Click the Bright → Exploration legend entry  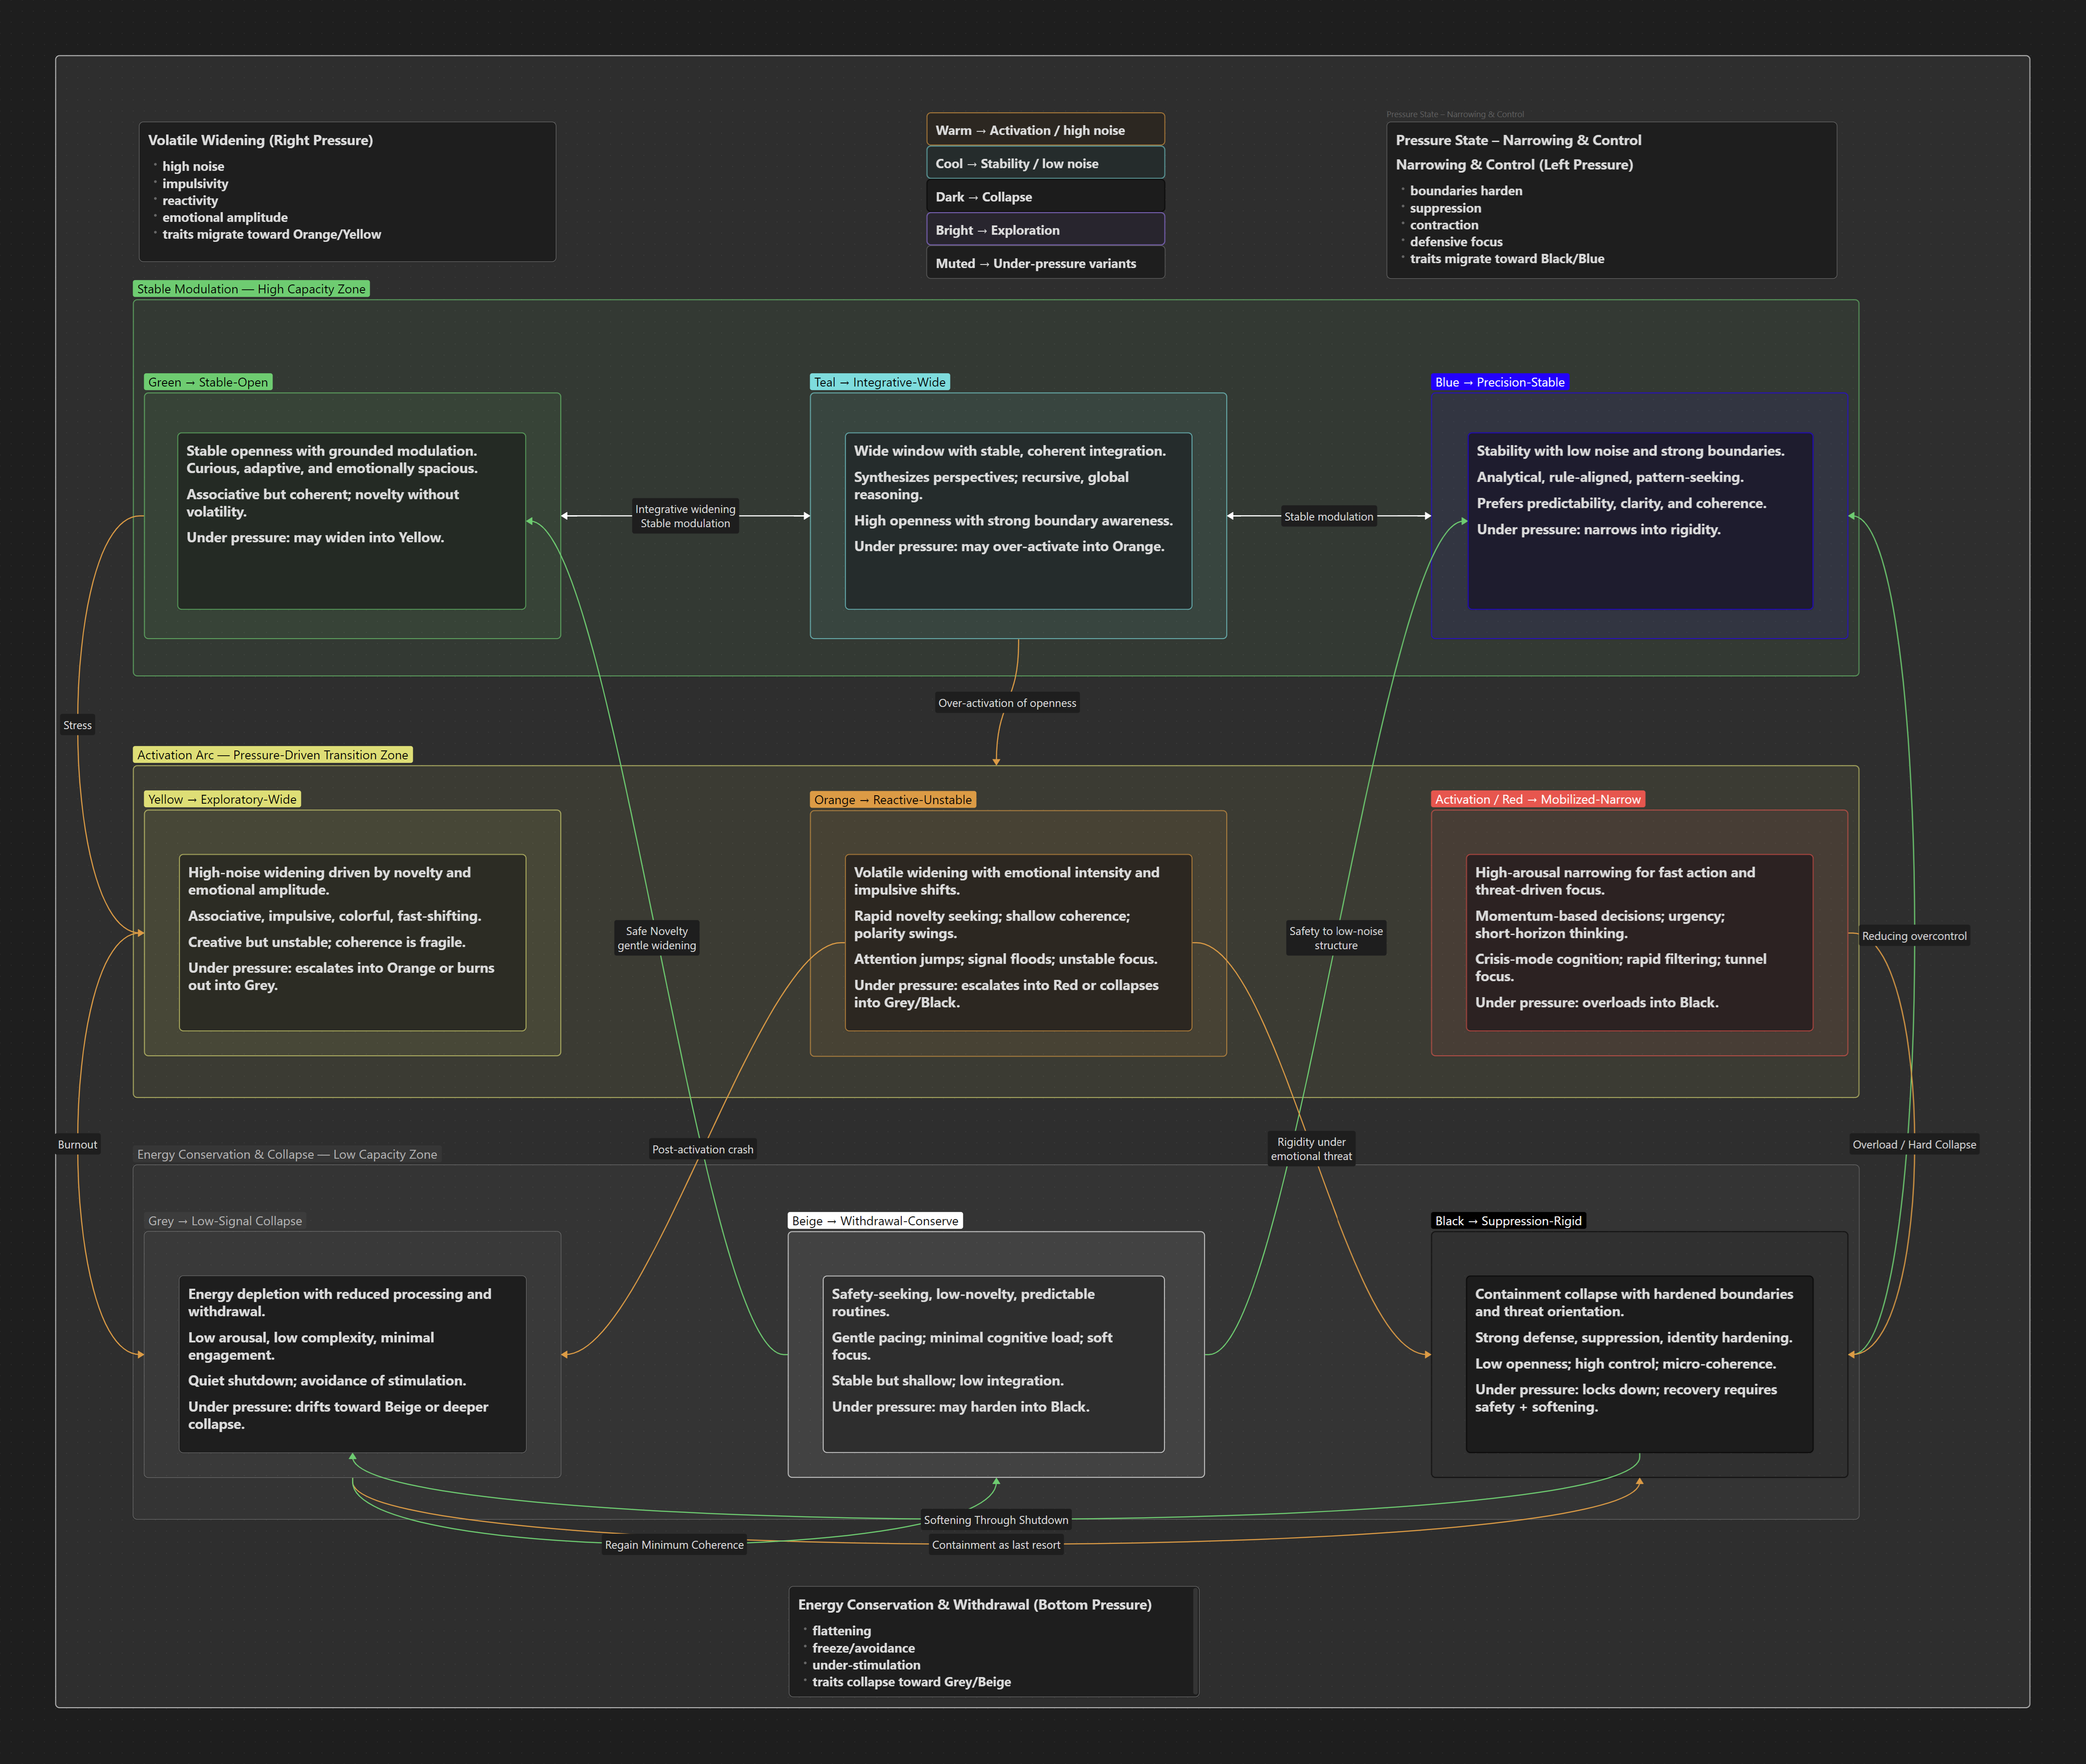[1045, 229]
